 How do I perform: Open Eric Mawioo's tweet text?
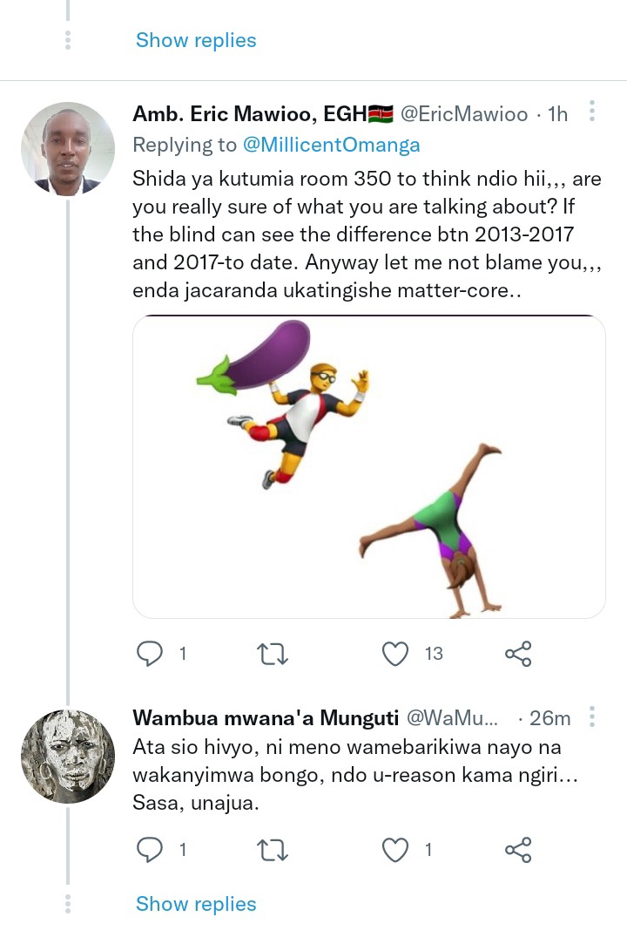(x=367, y=234)
